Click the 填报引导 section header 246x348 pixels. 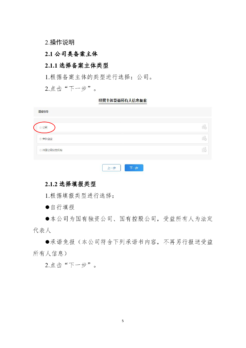(x=43, y=111)
